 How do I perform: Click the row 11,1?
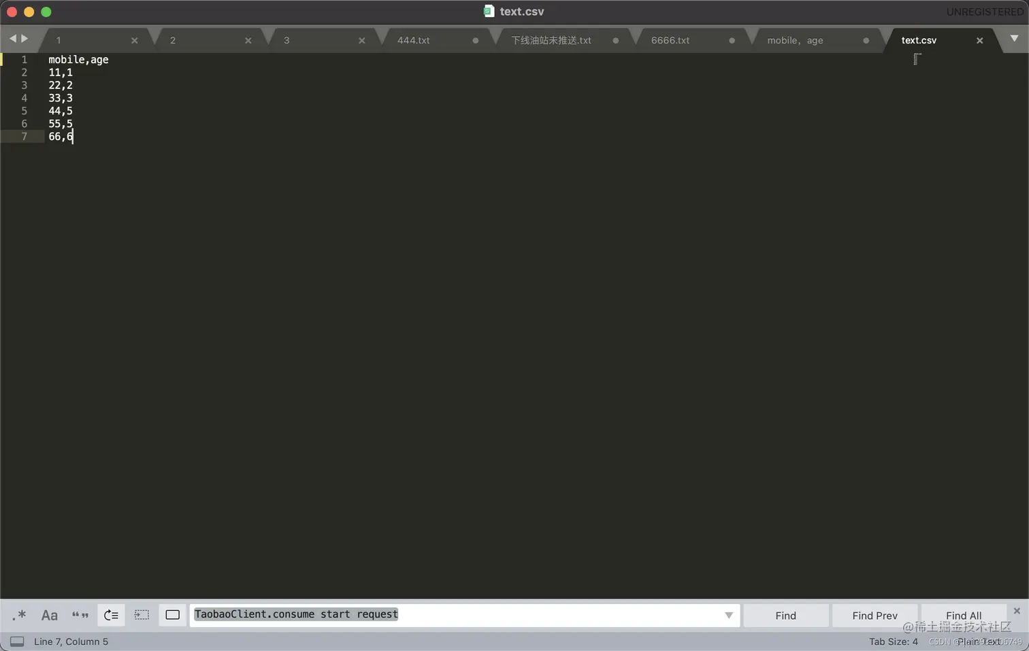(61, 73)
